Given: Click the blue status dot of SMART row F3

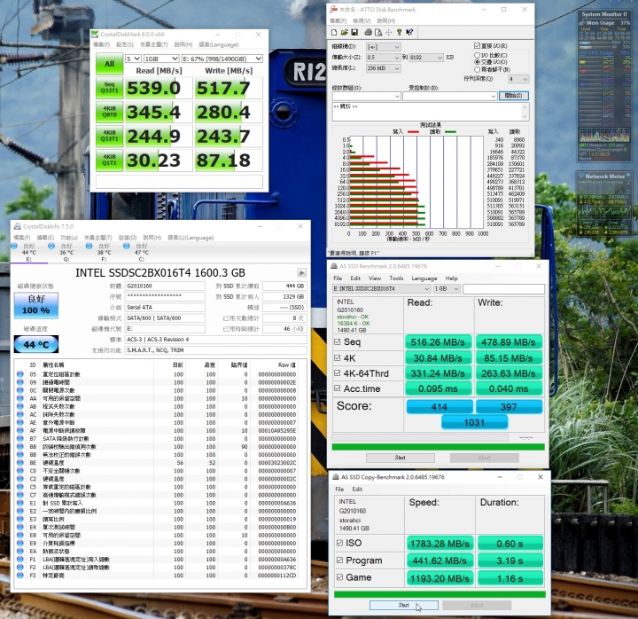Looking at the screenshot, I should (x=19, y=576).
